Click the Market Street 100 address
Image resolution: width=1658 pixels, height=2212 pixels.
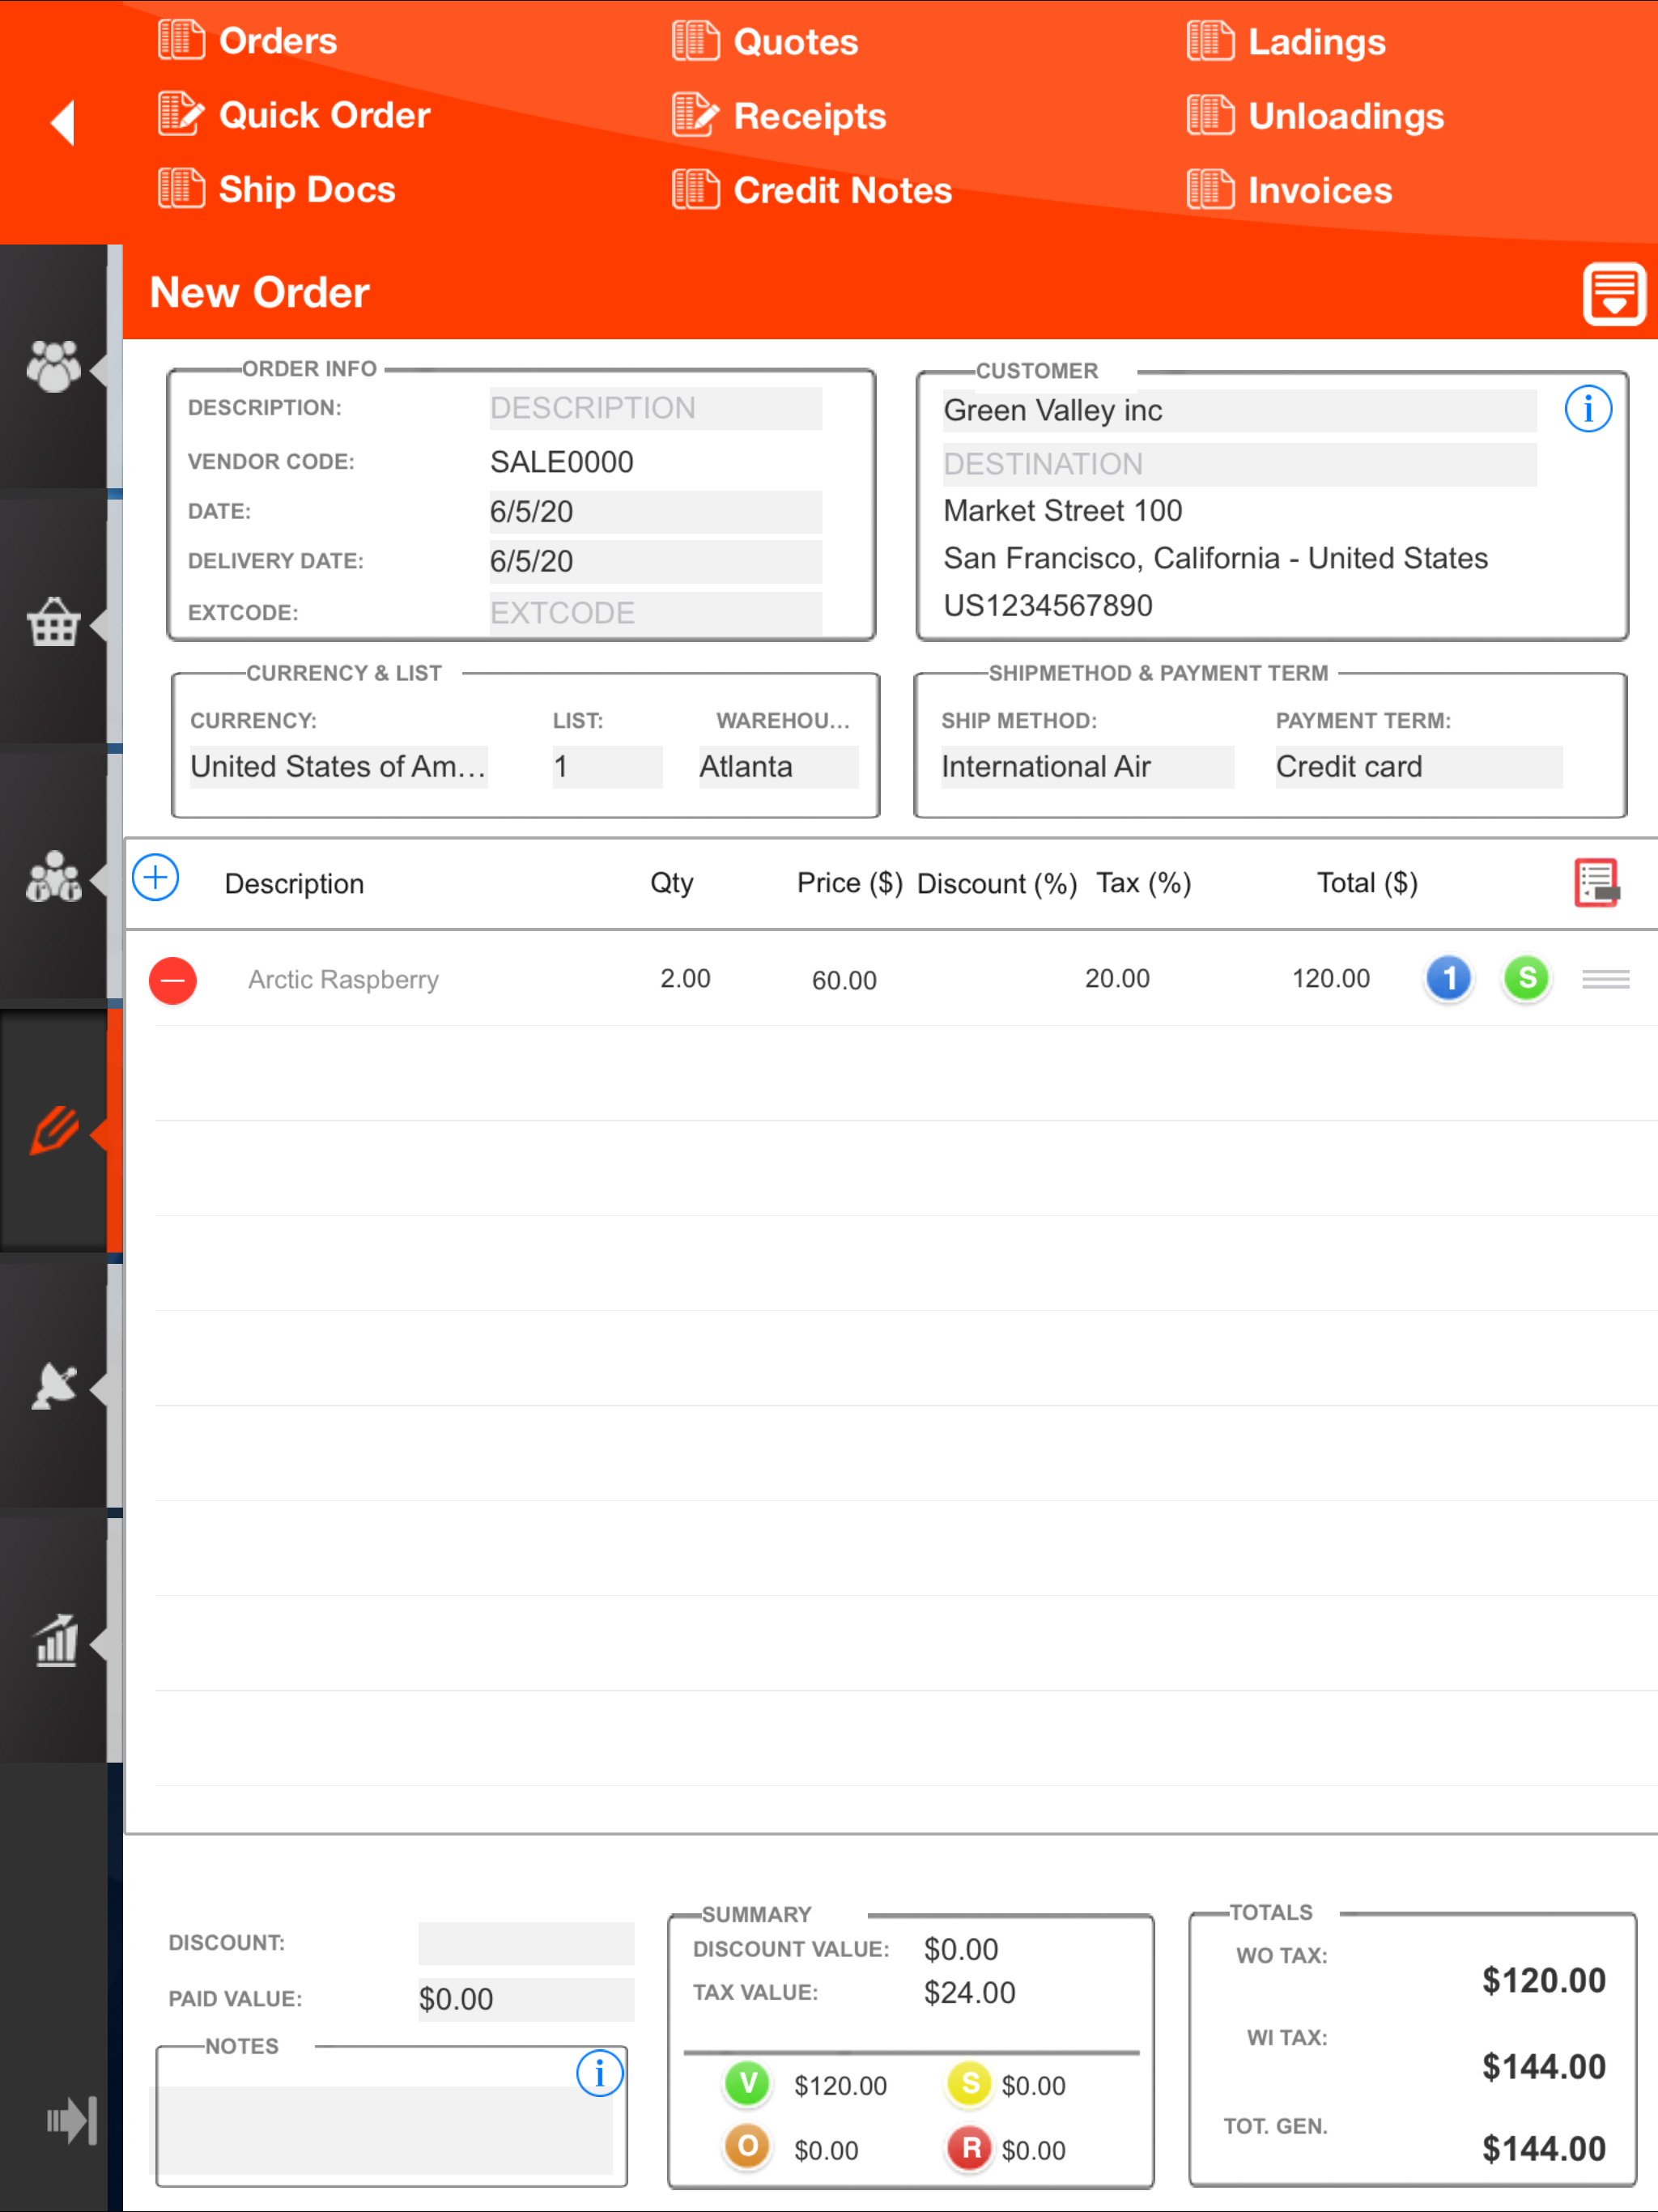[1062, 511]
